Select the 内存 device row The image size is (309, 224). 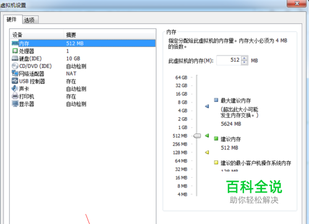[83, 43]
